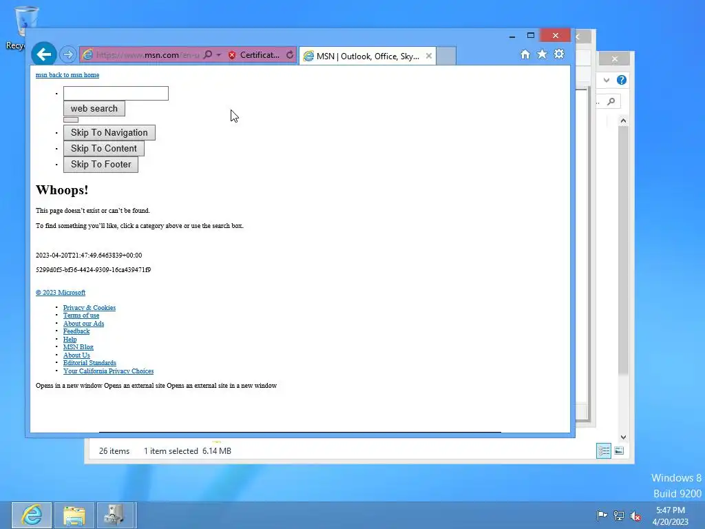Click the File Explorer scrollbar up arrow
The width and height of the screenshot is (705, 529).
[x=623, y=121]
